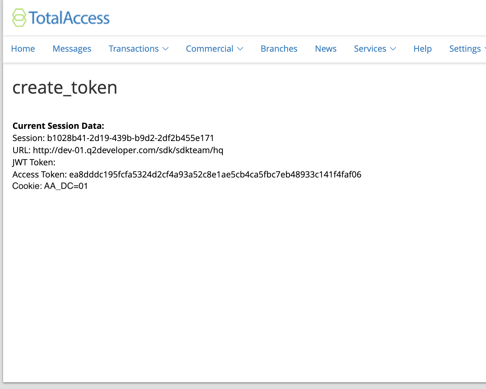Navigate to Branches page
Screen dimensions: 486x389
pos(279,49)
